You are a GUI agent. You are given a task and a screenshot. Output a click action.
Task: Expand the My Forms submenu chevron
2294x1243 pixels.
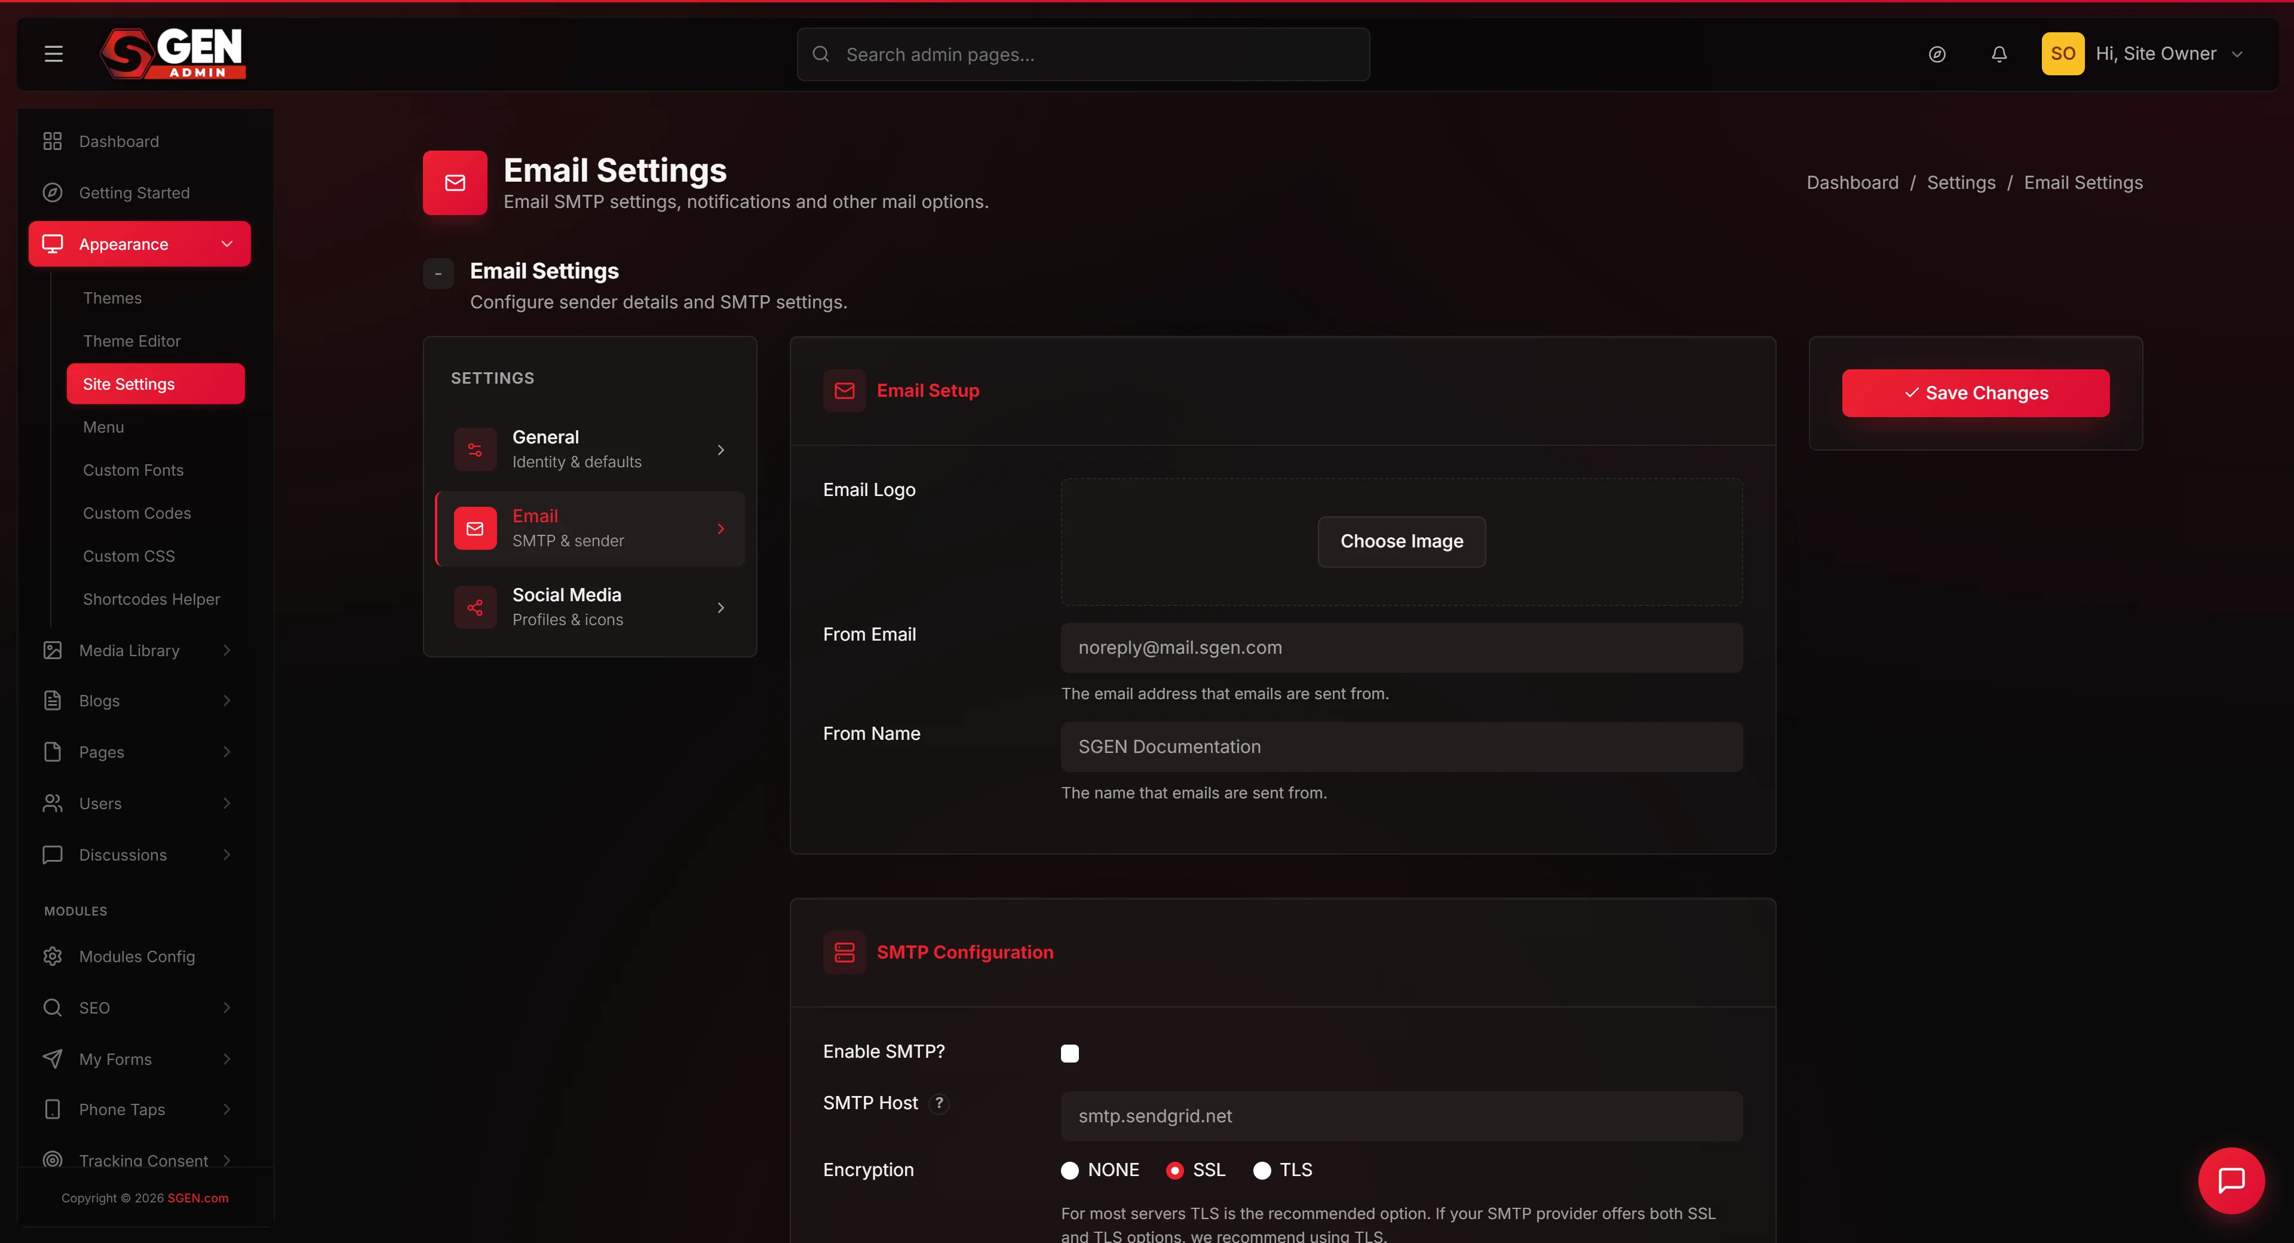click(227, 1058)
